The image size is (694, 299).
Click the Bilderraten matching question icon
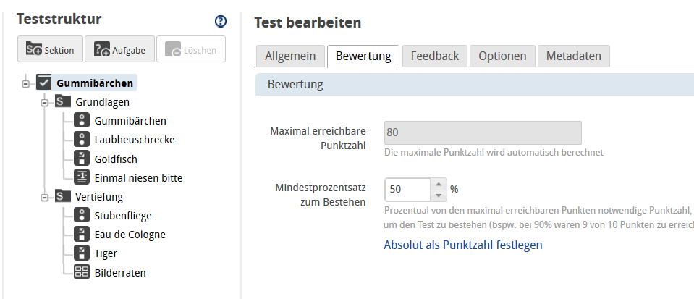81,272
